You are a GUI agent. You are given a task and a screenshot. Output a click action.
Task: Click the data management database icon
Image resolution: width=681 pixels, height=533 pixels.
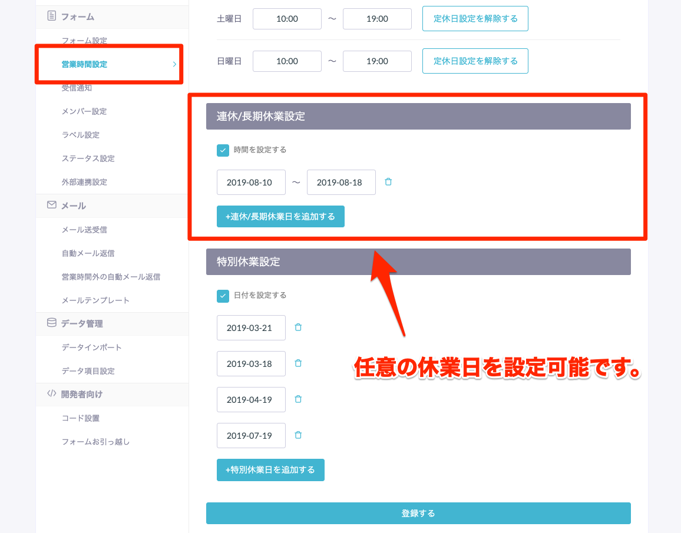51,323
